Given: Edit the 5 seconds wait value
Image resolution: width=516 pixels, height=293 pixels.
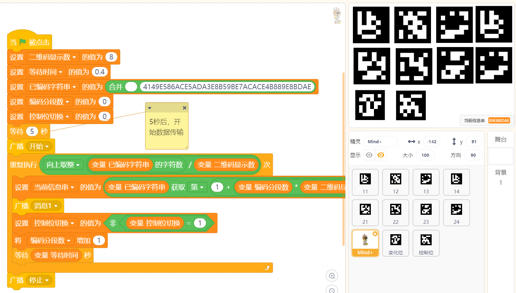Looking at the screenshot, I should 32,131.
